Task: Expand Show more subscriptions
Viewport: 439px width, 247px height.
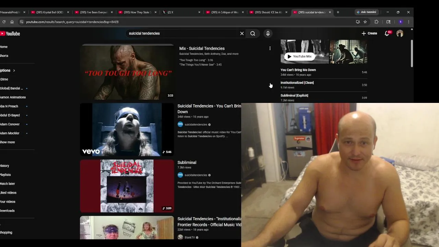Action: click(x=8, y=142)
